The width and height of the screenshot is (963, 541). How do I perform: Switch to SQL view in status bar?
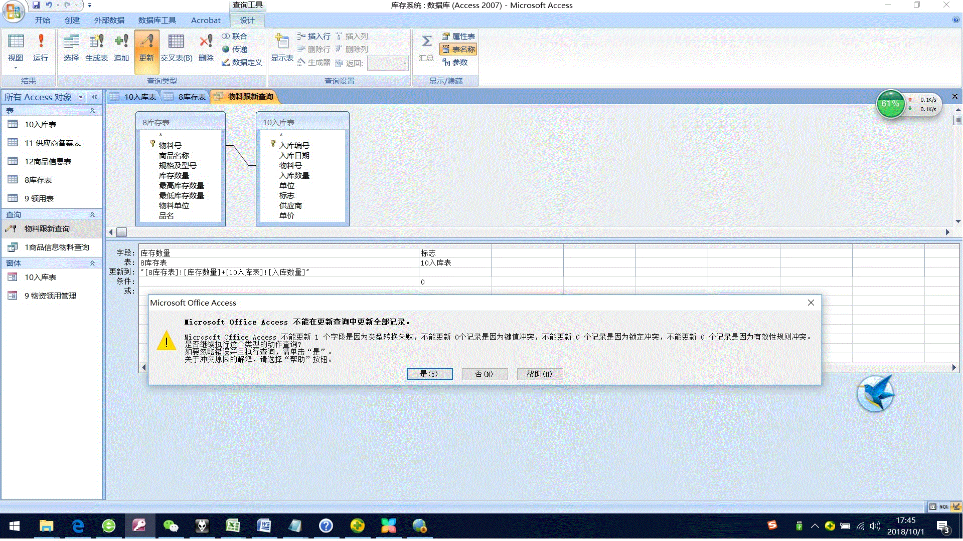coord(944,506)
